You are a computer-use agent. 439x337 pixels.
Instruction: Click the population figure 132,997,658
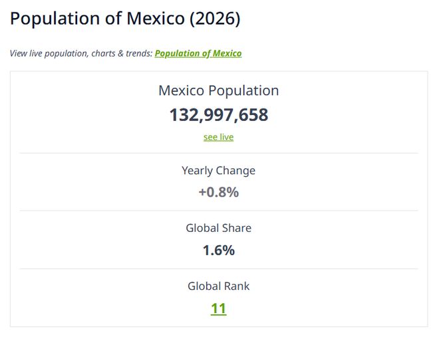point(218,115)
